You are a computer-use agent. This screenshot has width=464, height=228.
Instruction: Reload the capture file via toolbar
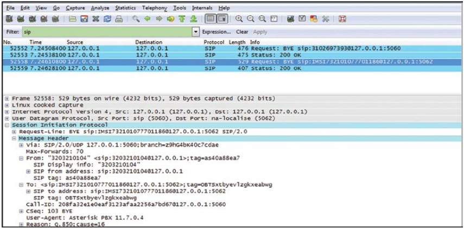[103, 19]
